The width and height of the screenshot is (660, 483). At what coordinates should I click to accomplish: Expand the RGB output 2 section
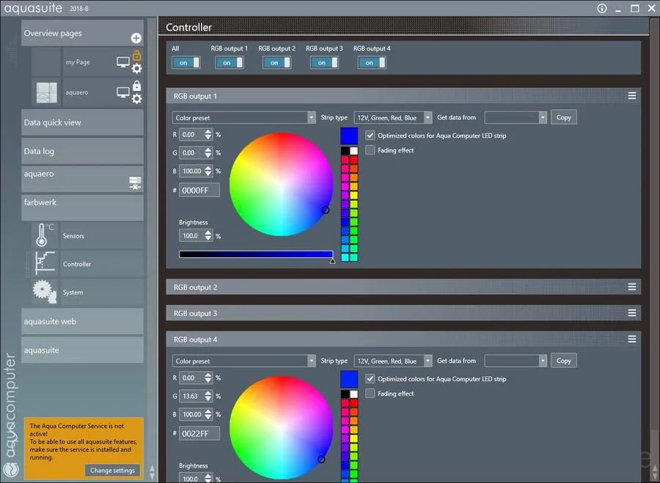[403, 287]
